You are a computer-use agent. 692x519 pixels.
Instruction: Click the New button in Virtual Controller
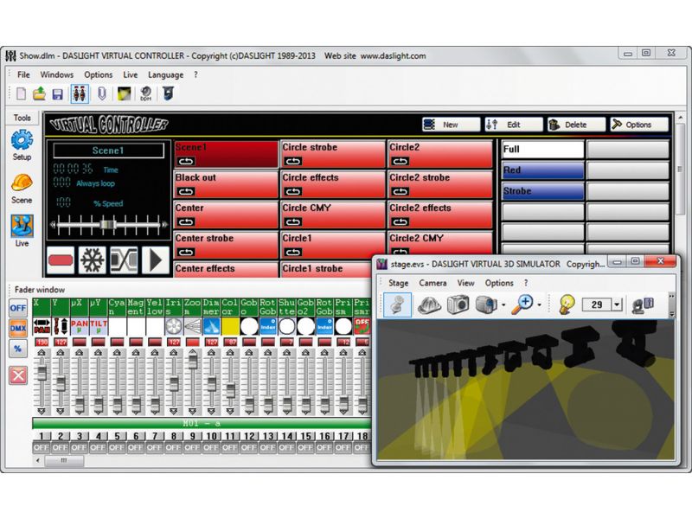[x=451, y=125]
